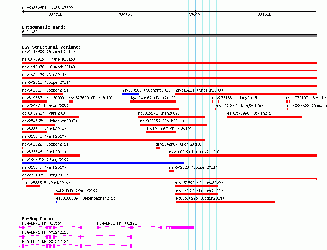Click the esv22467 (Conrad2009) label
Screen dimensions: 327x250
pos(45,106)
